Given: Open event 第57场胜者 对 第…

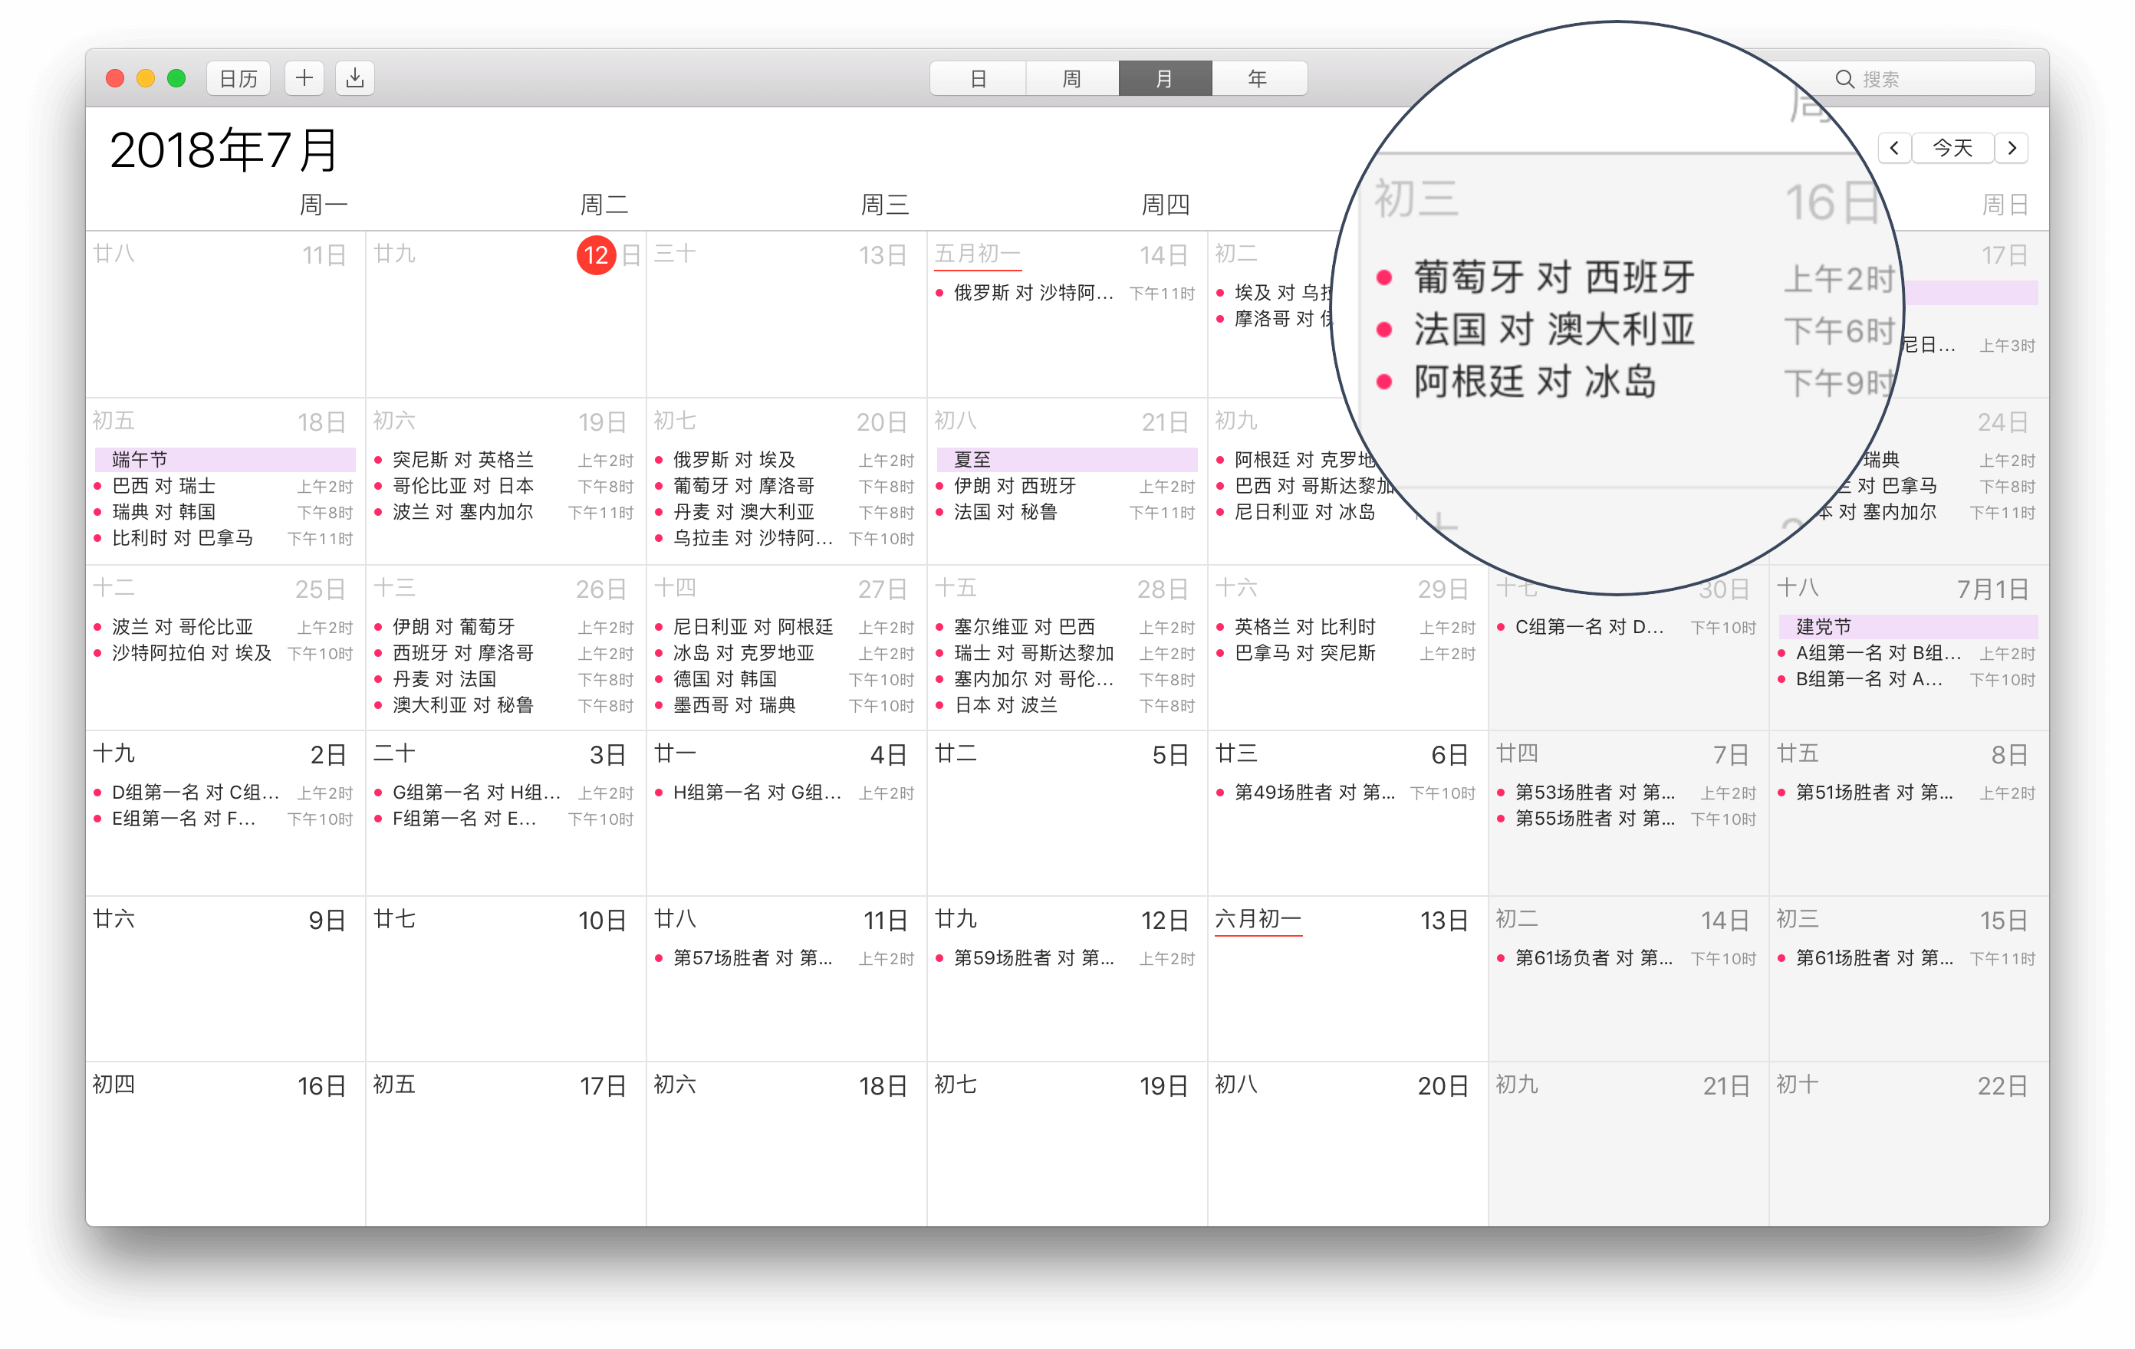Looking at the screenshot, I should pos(785,958).
